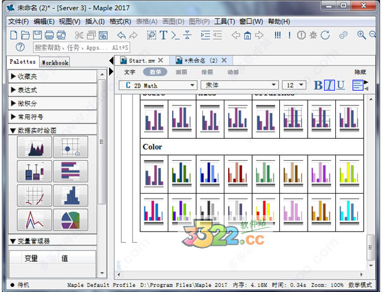The image size is (382, 292).
Task: Open the 2D Math style dropdown
Action: click(x=158, y=85)
